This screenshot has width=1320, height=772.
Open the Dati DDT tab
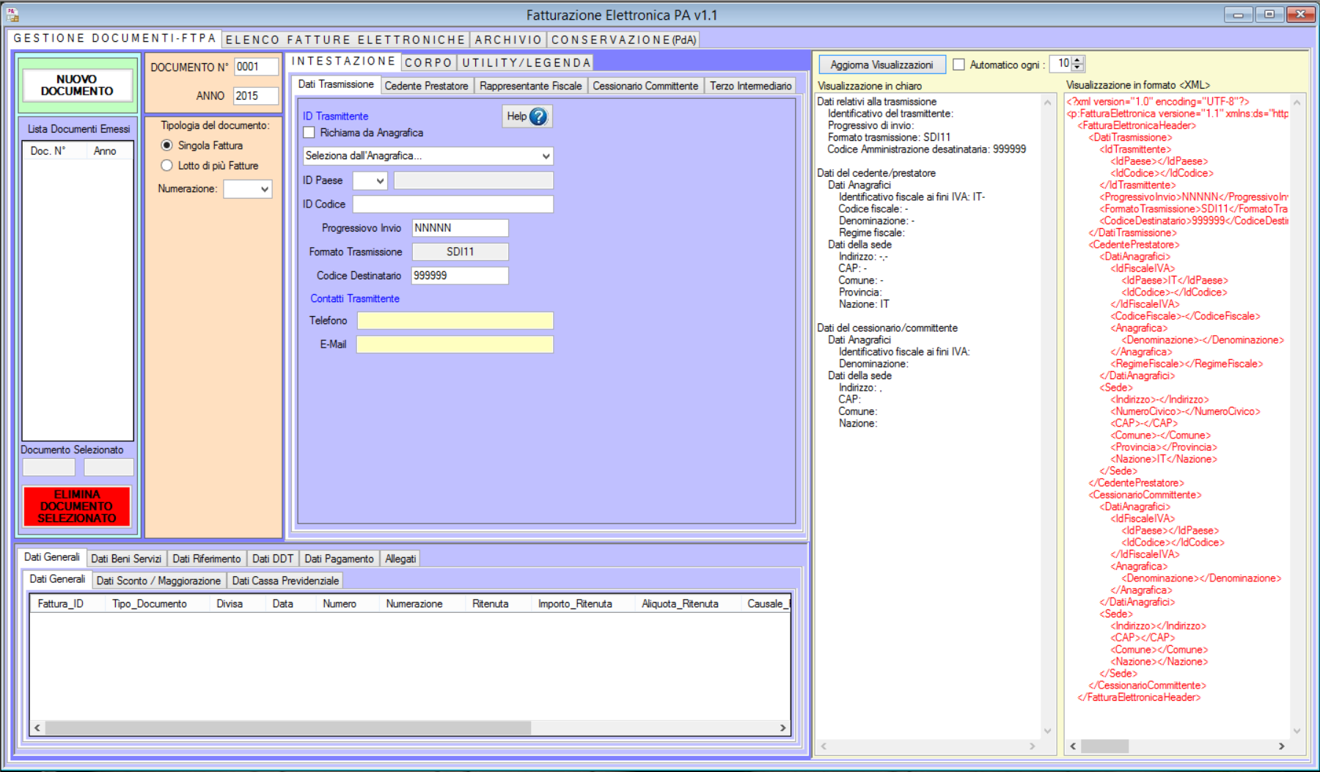point(273,559)
